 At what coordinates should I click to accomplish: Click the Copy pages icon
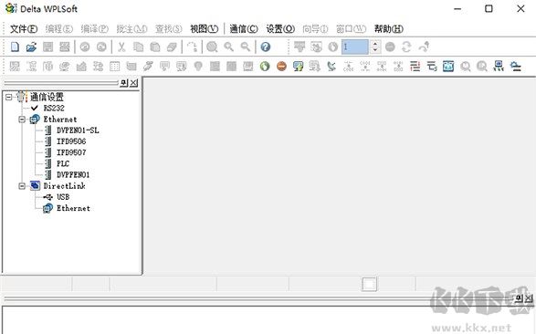coord(138,47)
